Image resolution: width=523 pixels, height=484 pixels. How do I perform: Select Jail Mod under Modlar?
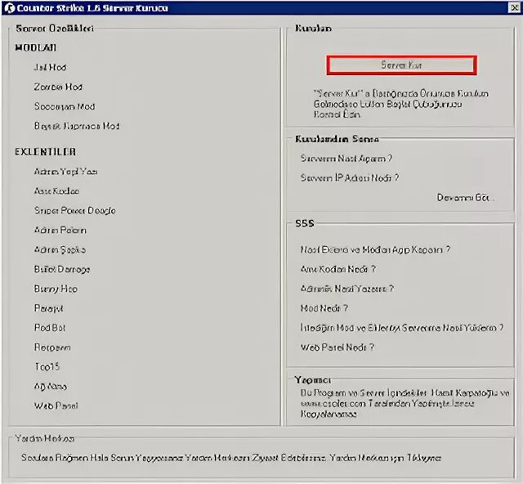pos(50,67)
